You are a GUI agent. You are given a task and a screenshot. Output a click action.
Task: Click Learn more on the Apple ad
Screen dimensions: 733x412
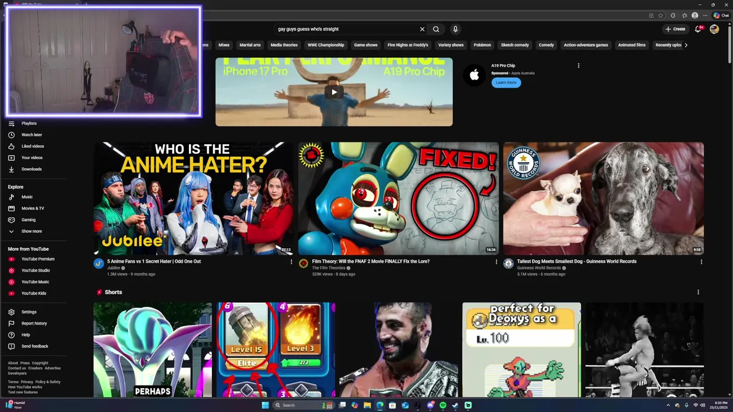(506, 82)
